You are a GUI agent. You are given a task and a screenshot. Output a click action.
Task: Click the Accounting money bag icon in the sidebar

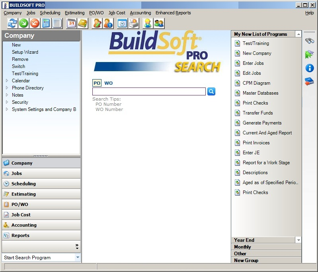[x=6, y=225]
